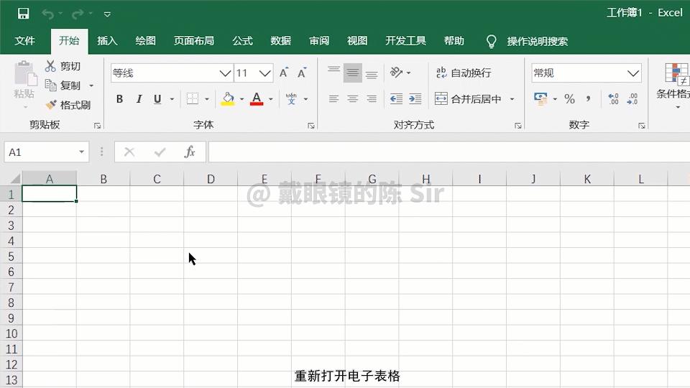Increase font size with larger A icon
The width and height of the screenshot is (690, 388).
284,73
